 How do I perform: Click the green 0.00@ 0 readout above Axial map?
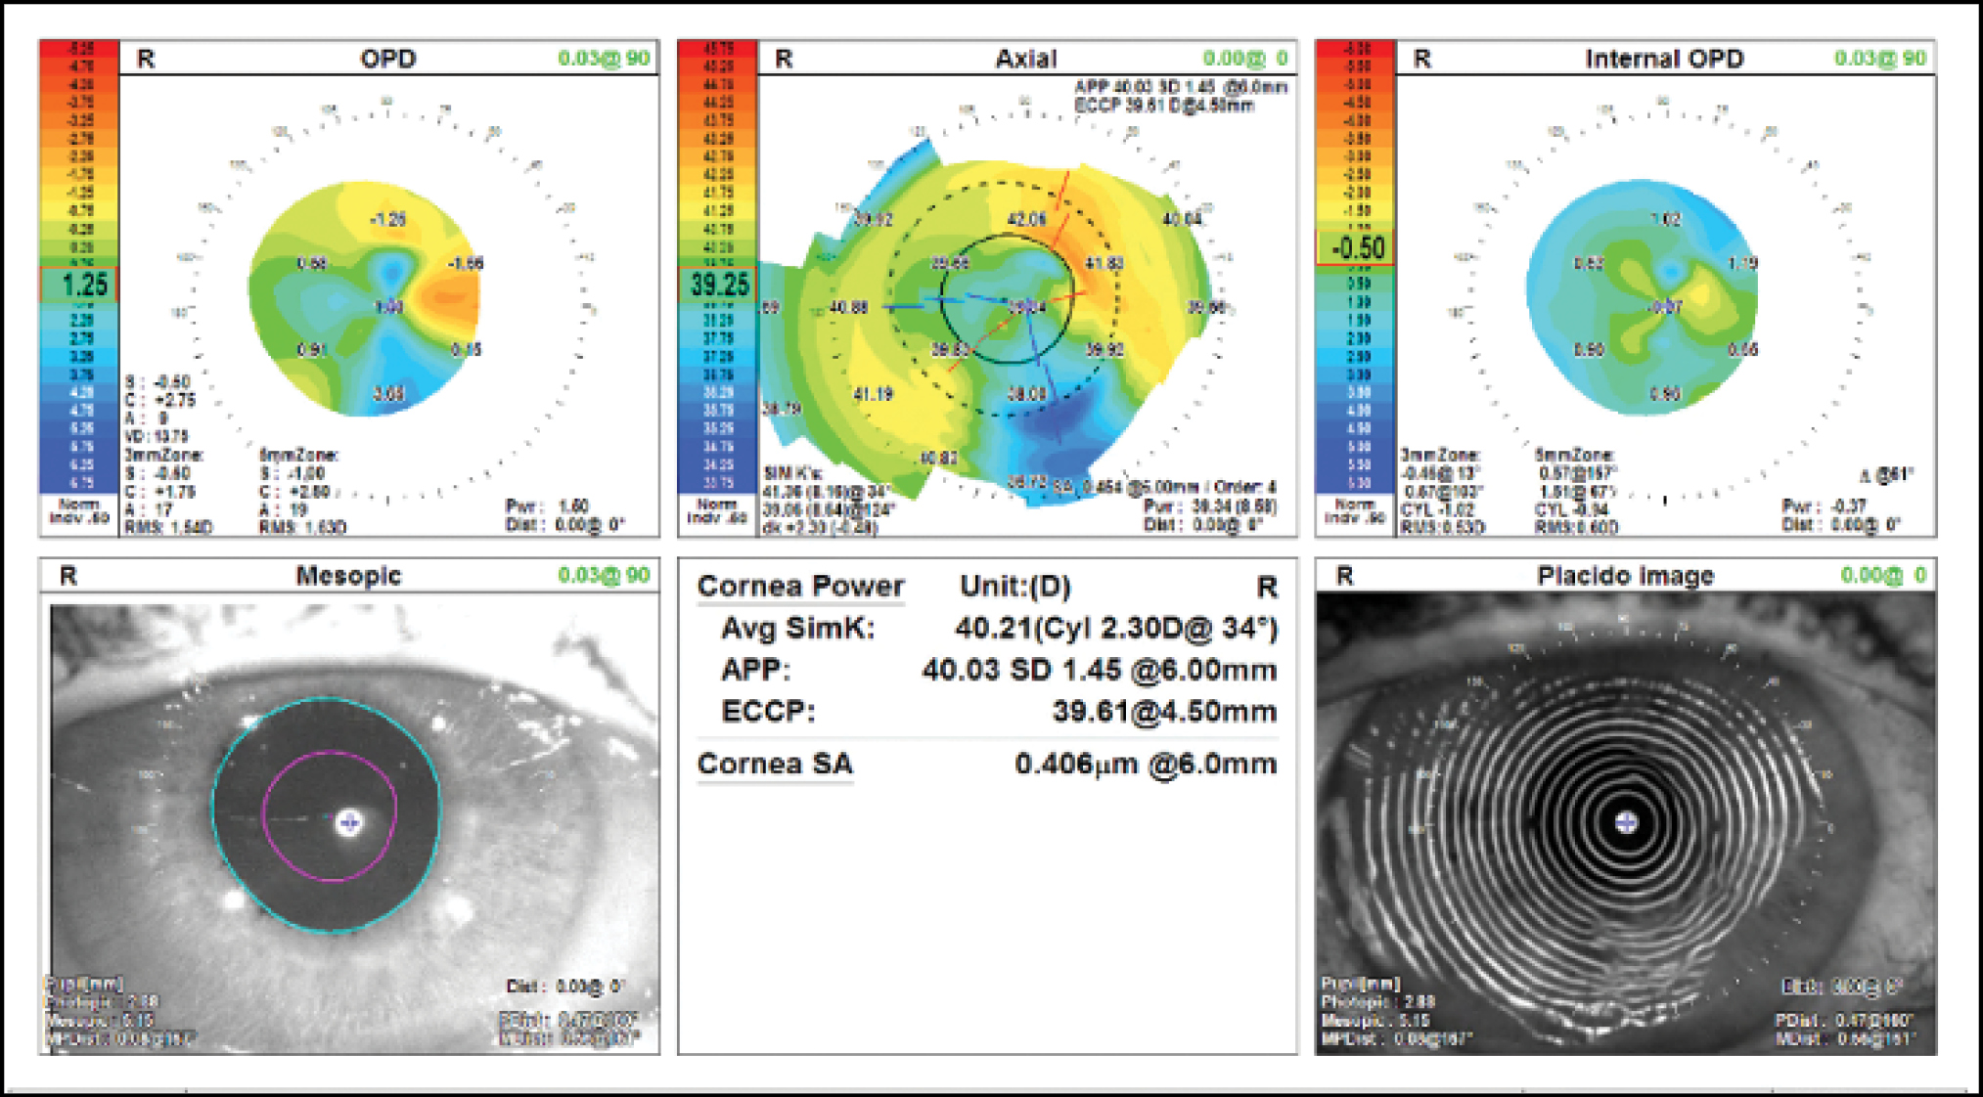point(1244,59)
